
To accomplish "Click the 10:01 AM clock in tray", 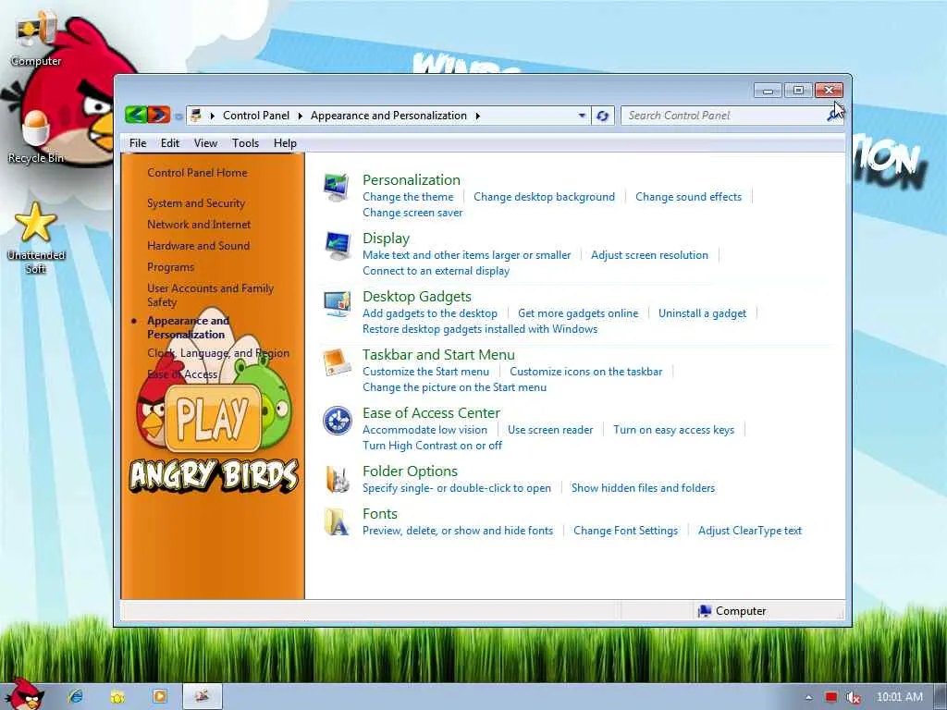I will 899,697.
